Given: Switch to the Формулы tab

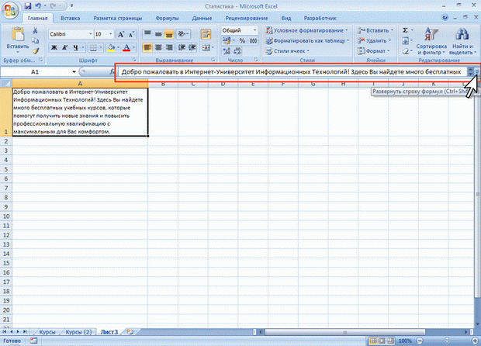Looking at the screenshot, I should click(x=167, y=18).
